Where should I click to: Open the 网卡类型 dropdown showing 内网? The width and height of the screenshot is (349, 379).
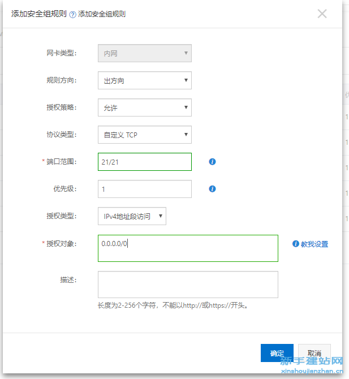[x=145, y=53]
